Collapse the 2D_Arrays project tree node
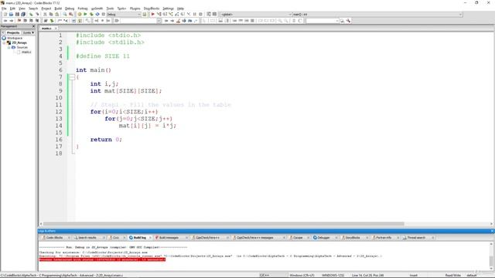Image resolution: width=495 pixels, height=278 pixels. (5, 42)
